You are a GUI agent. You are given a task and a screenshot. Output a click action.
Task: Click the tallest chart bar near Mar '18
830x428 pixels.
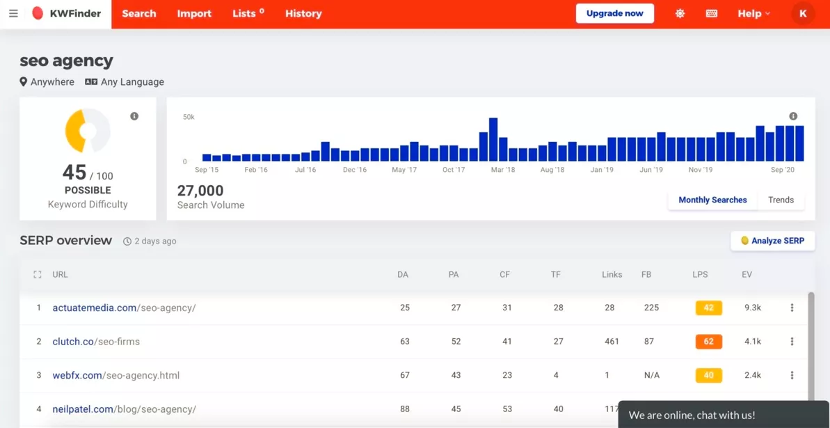493,139
